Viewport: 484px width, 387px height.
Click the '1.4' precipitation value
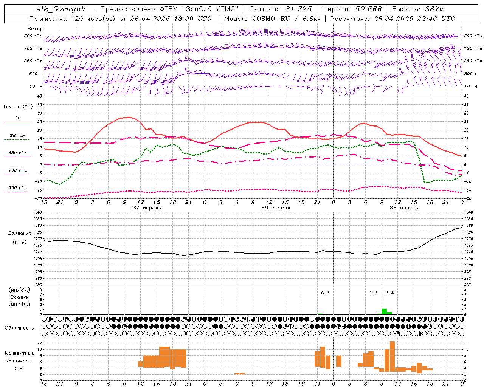click(389, 293)
